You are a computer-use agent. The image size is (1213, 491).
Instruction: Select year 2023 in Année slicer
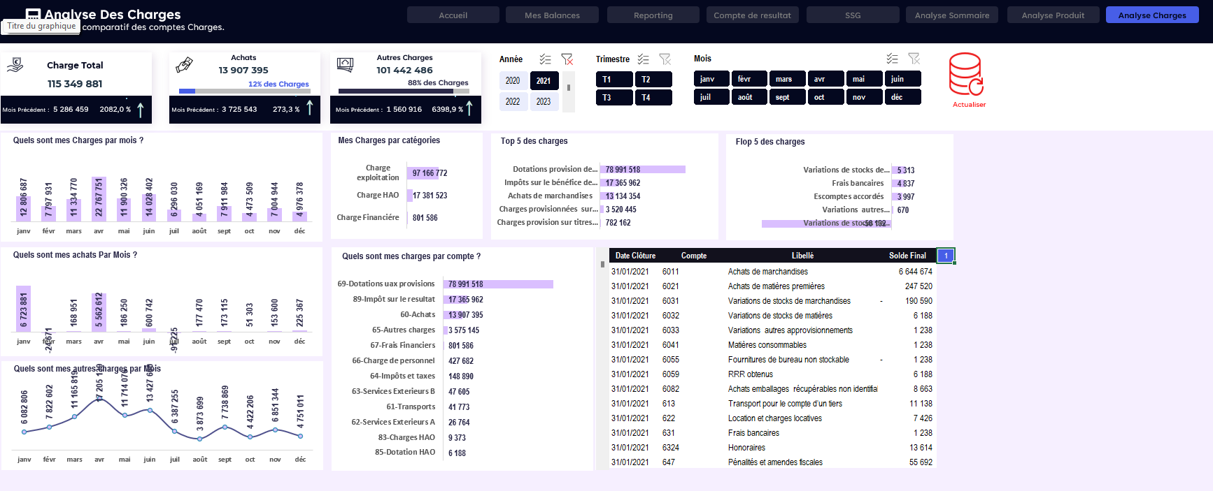[544, 102]
